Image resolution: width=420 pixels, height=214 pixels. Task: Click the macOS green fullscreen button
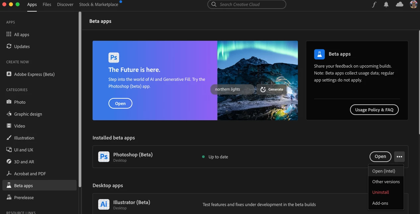click(18, 5)
